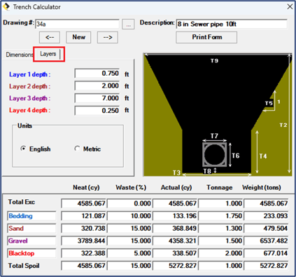
Task: Click the Blacktop layer name box
Action: [x=31, y=253]
